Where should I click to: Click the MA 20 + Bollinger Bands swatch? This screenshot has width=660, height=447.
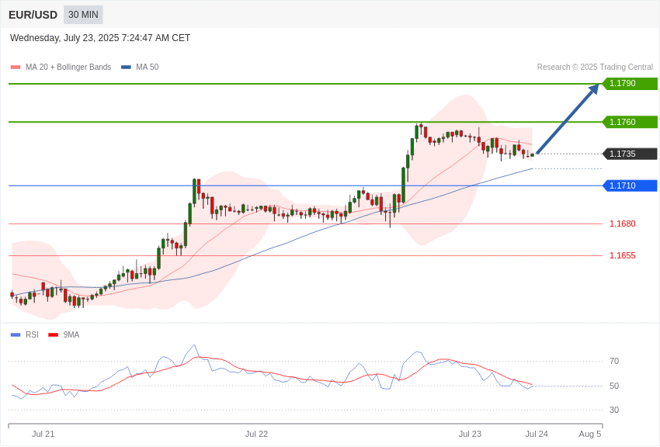pos(16,67)
